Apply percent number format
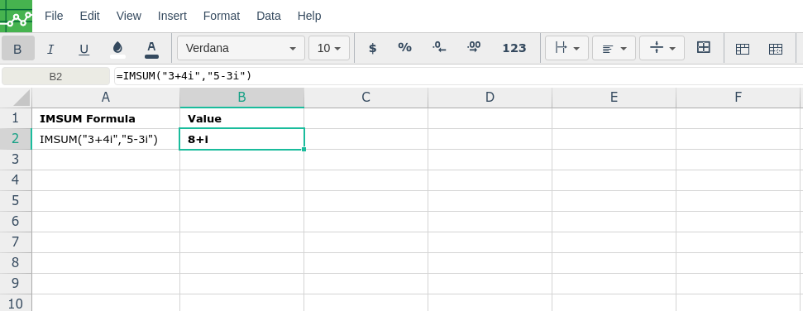 (x=404, y=48)
